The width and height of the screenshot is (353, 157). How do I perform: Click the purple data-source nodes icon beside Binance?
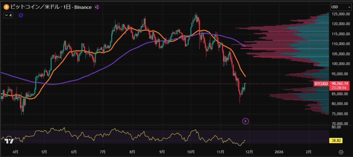pyautogui.click(x=97, y=7)
